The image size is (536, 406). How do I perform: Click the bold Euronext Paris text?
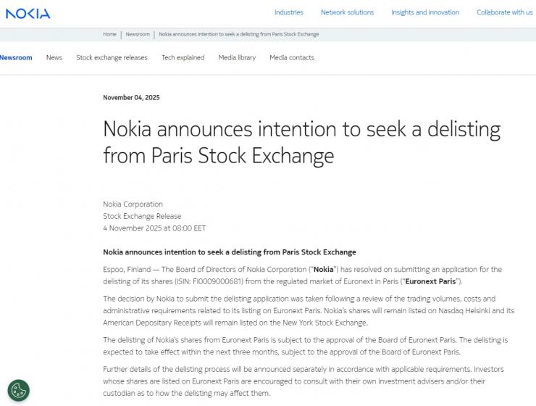[432, 281]
